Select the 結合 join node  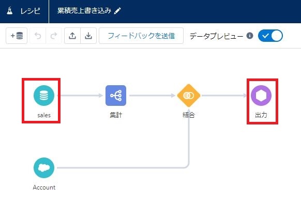click(188, 96)
